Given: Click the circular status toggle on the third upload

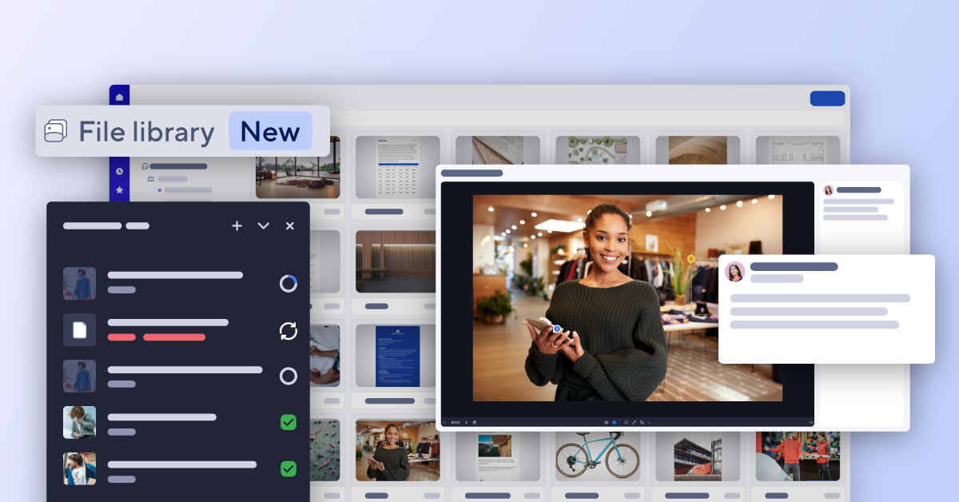Looking at the screenshot, I should click(288, 376).
